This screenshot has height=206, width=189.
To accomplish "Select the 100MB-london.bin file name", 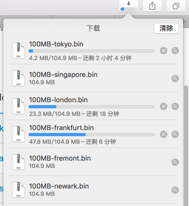I will (58, 100).
